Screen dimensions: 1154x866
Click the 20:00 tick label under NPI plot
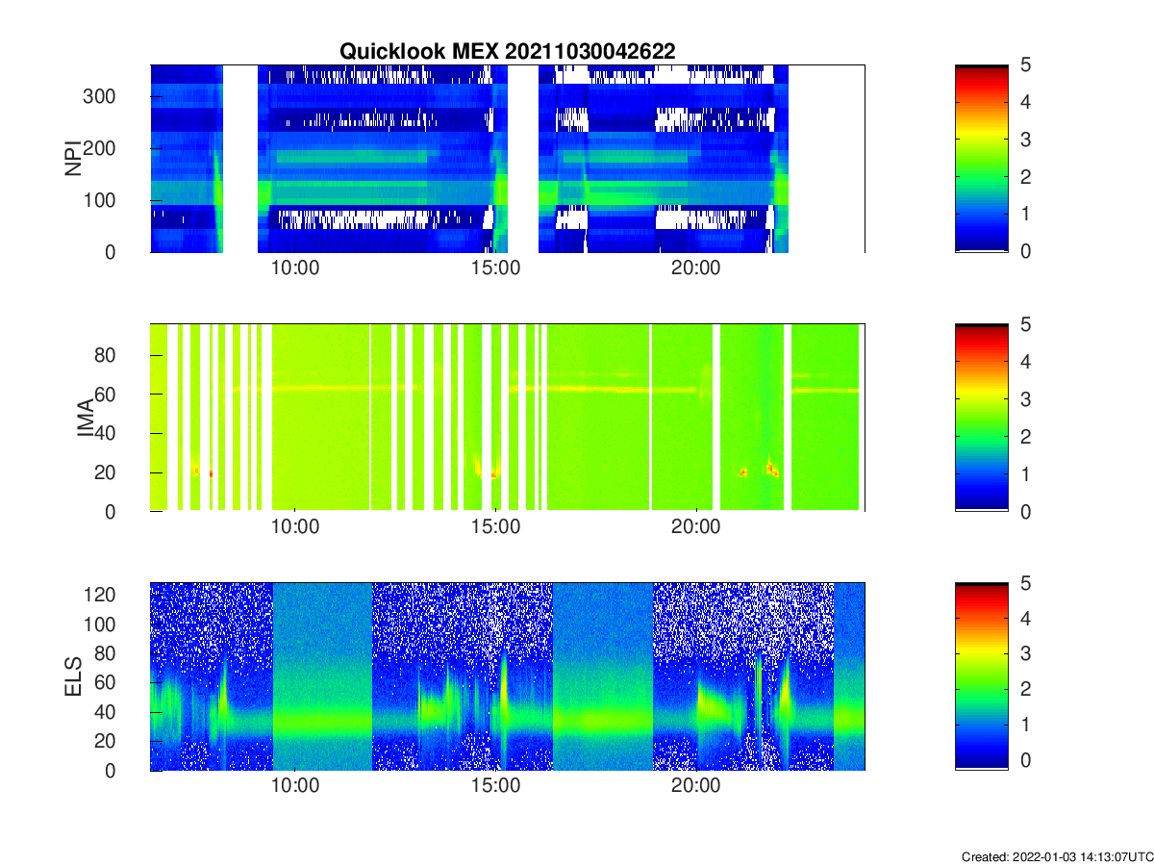695,268
